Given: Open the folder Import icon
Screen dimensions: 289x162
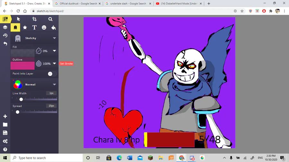Looking at the screenshot, I should coord(5,125).
